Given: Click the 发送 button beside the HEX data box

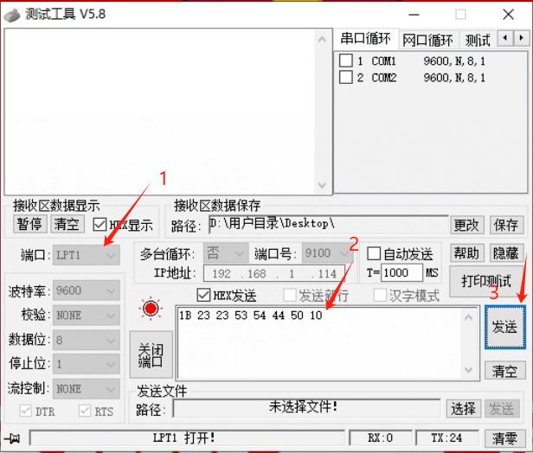Looking at the screenshot, I should pos(505,328).
